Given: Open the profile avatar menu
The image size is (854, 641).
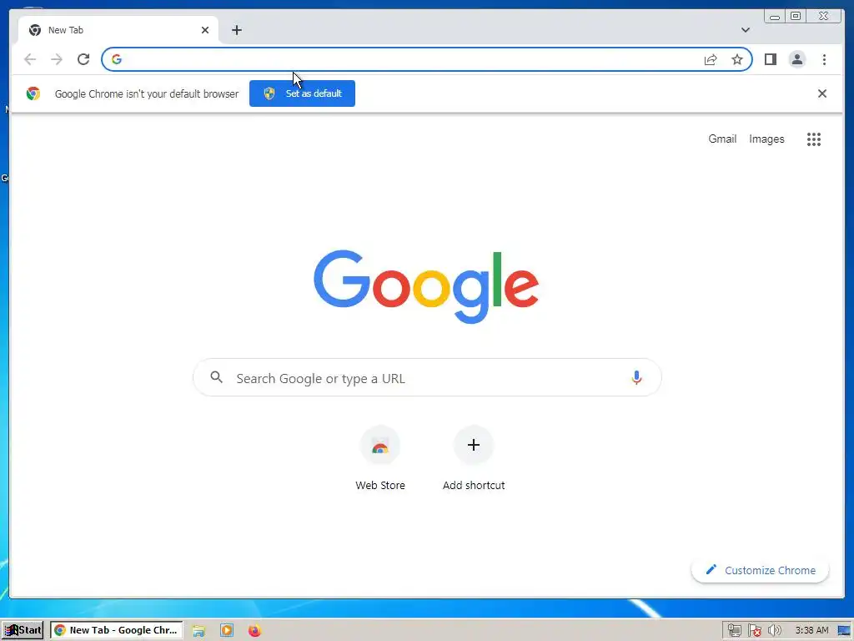Looking at the screenshot, I should 796,59.
